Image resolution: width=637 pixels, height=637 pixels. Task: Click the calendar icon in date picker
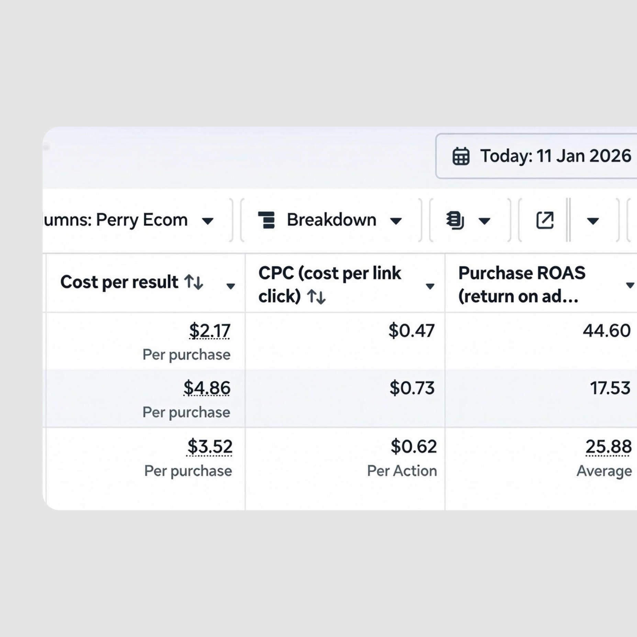461,157
